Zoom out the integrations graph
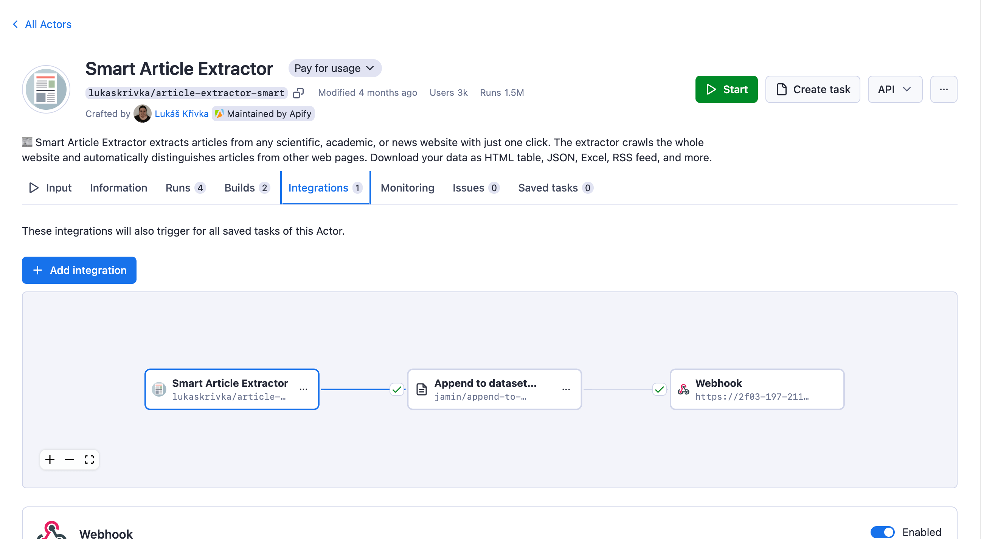981x539 pixels. tap(69, 460)
